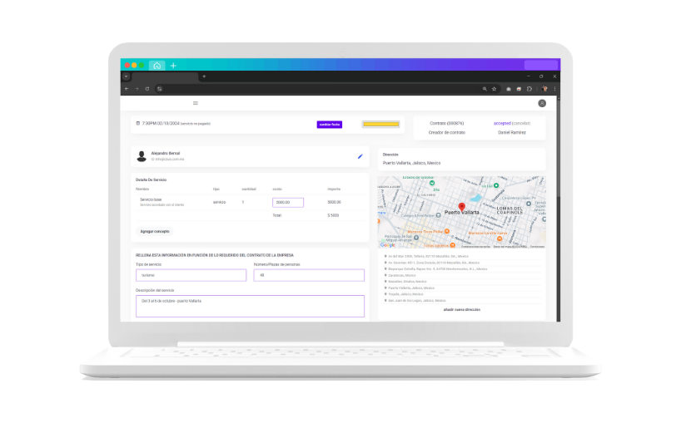Click the browser reload icon
The width and height of the screenshot is (681, 423).
(x=147, y=88)
